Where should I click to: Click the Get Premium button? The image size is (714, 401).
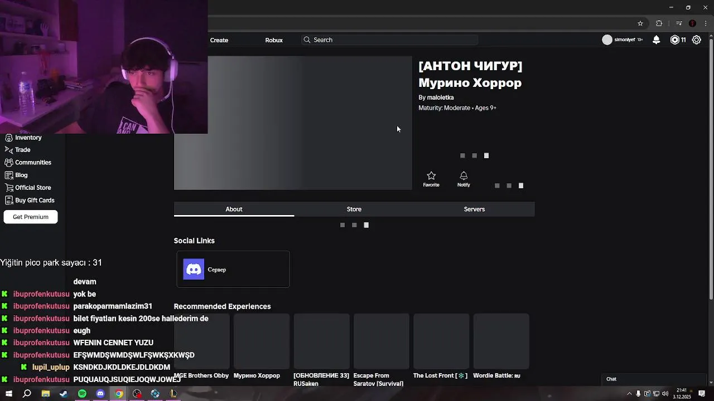click(x=31, y=217)
